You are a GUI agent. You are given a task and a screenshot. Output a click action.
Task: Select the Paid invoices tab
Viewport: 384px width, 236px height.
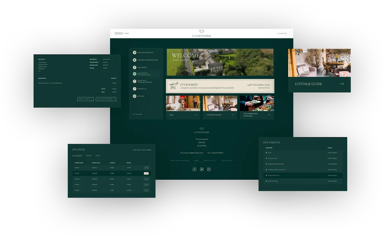pos(98,156)
